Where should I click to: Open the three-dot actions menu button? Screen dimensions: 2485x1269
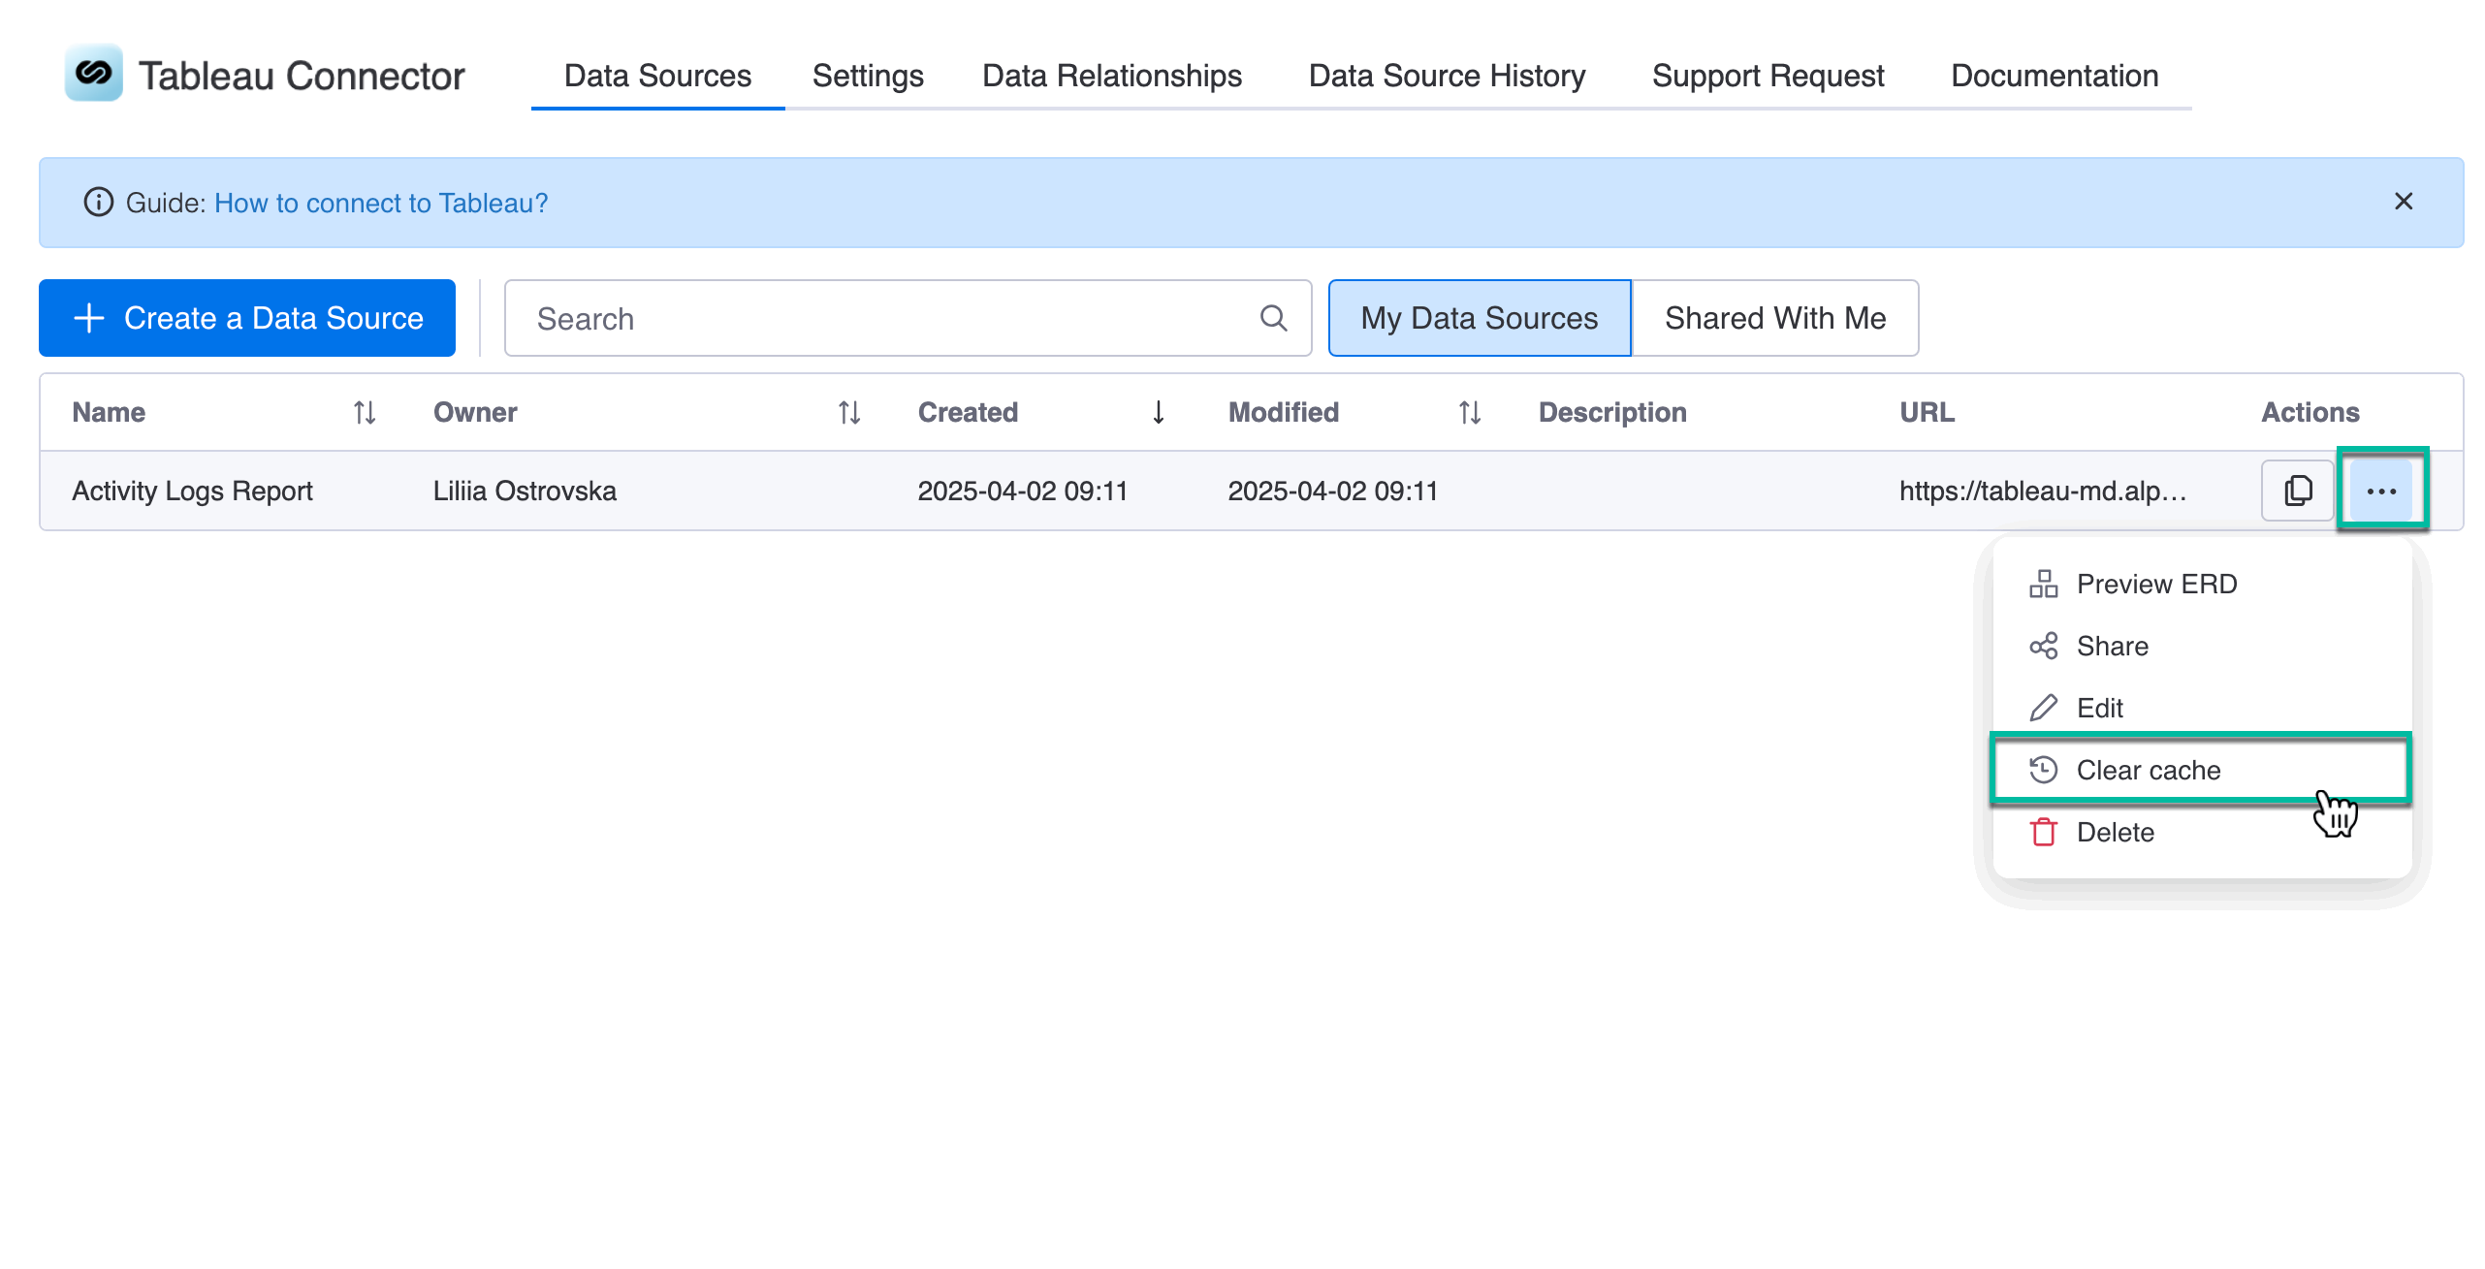click(x=2381, y=491)
